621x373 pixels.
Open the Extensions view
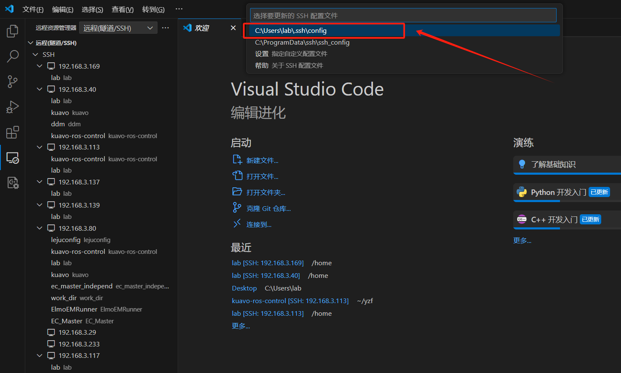(x=12, y=132)
